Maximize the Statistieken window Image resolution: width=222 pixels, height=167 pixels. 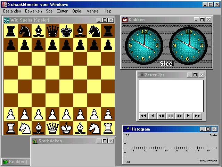coord(105,141)
